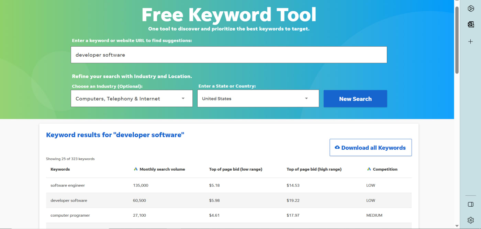Click Top of page bid (high range) header
Viewport: 481px width, 229px height.
[314, 169]
